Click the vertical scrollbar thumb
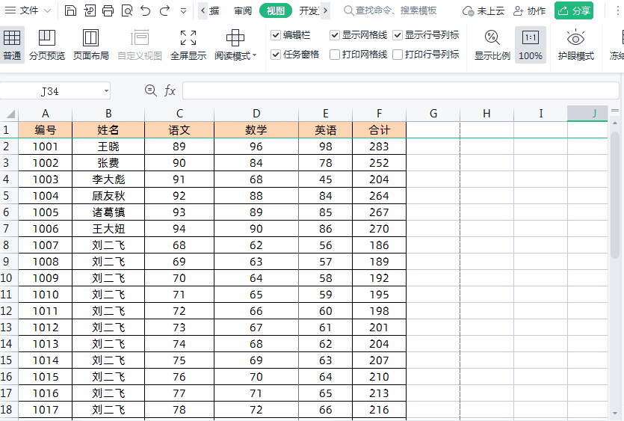This screenshot has width=624, height=421. 615,195
